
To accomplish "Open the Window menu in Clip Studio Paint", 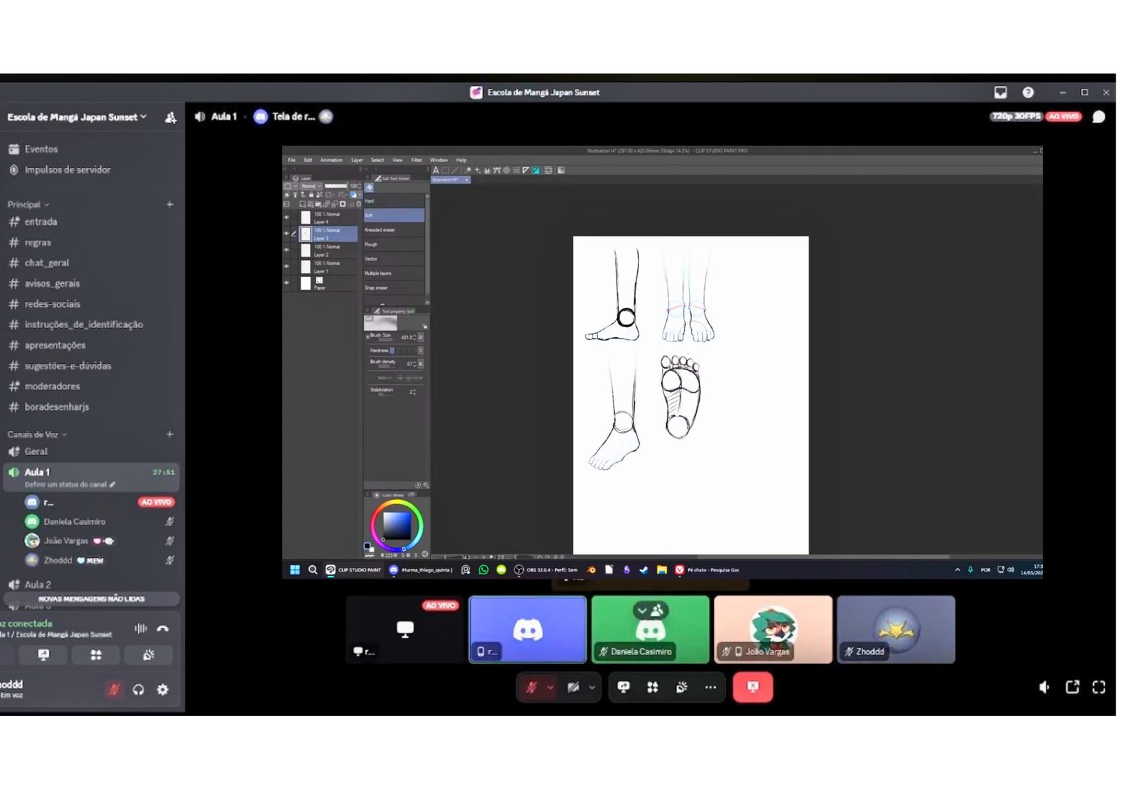I will (x=439, y=161).
